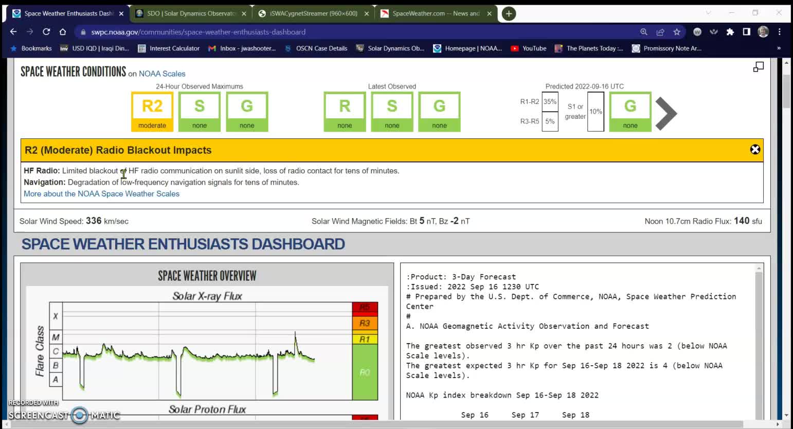The height and width of the screenshot is (429, 793).
Task: View site security padlock info
Action: (x=83, y=32)
